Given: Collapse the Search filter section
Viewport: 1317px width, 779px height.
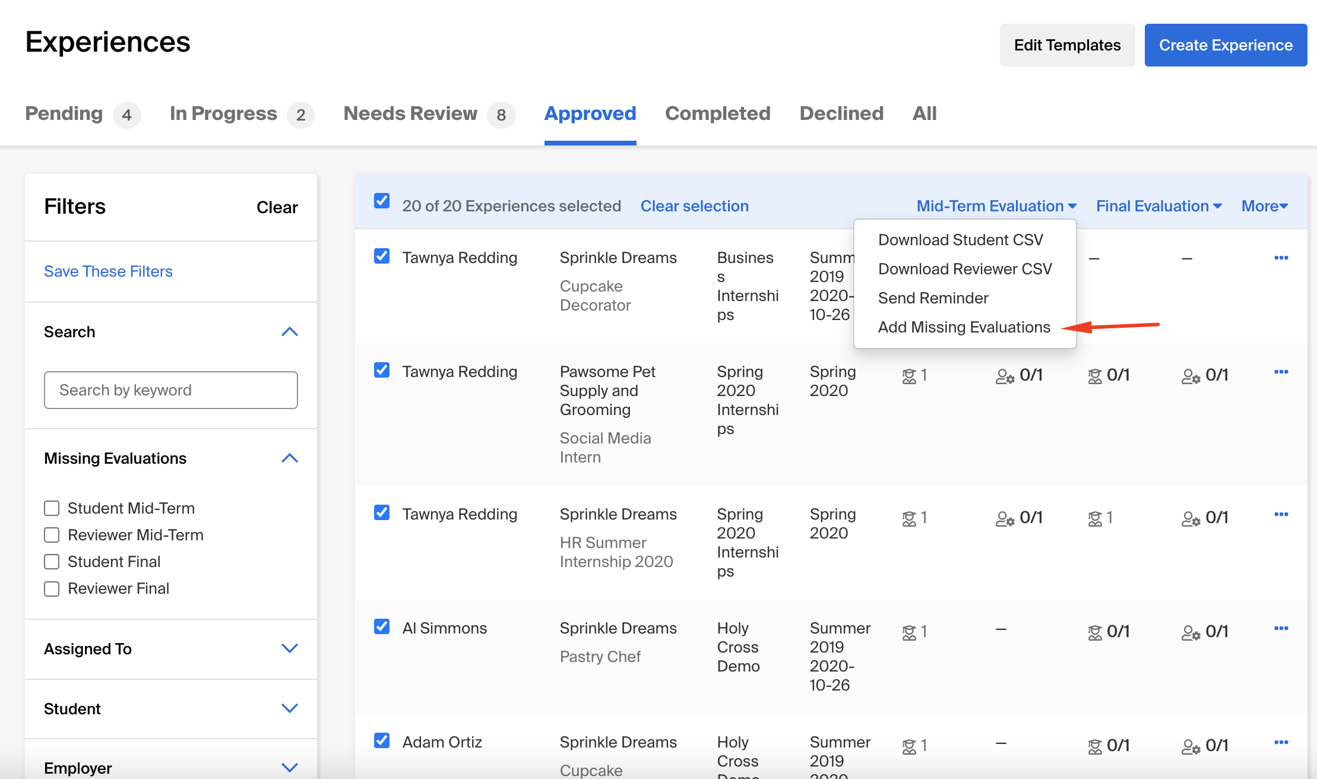Looking at the screenshot, I should (x=289, y=332).
